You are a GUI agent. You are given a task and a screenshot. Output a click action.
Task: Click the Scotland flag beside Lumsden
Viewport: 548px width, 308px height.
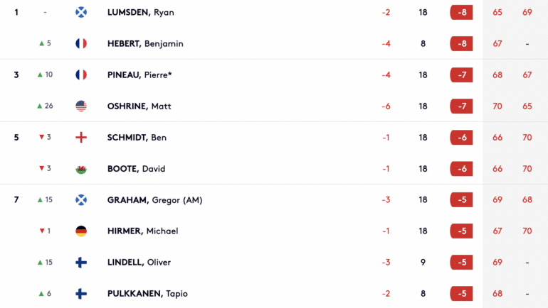tap(81, 12)
